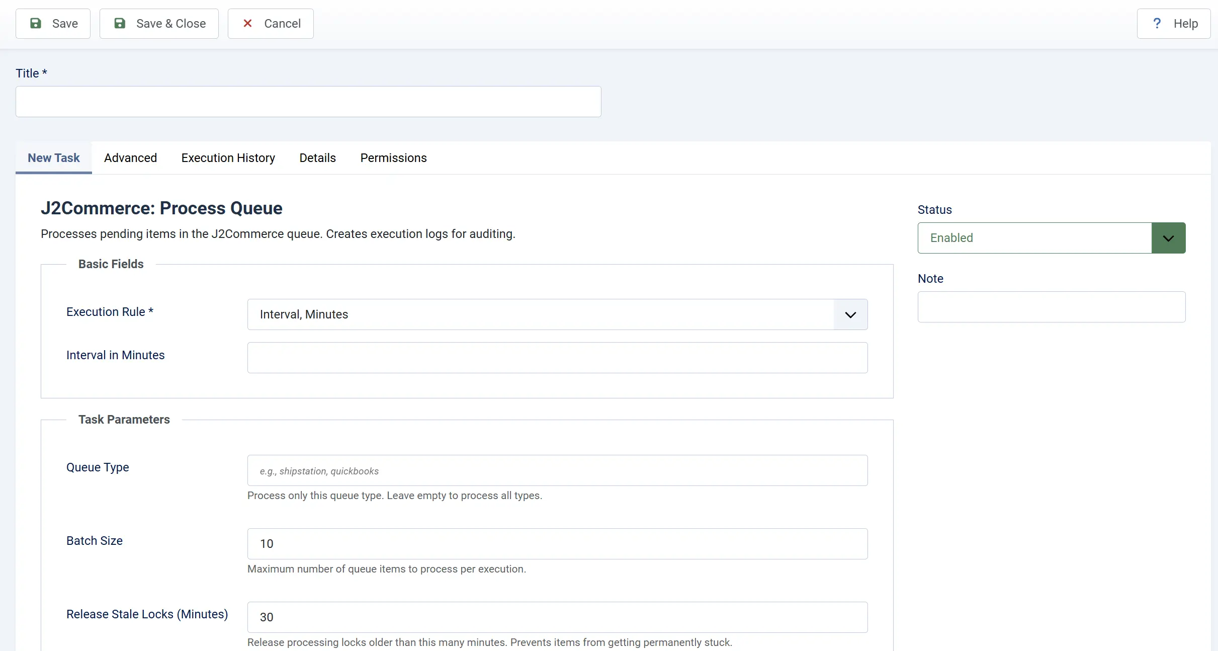Click the Title label
The height and width of the screenshot is (651, 1218).
tap(31, 73)
